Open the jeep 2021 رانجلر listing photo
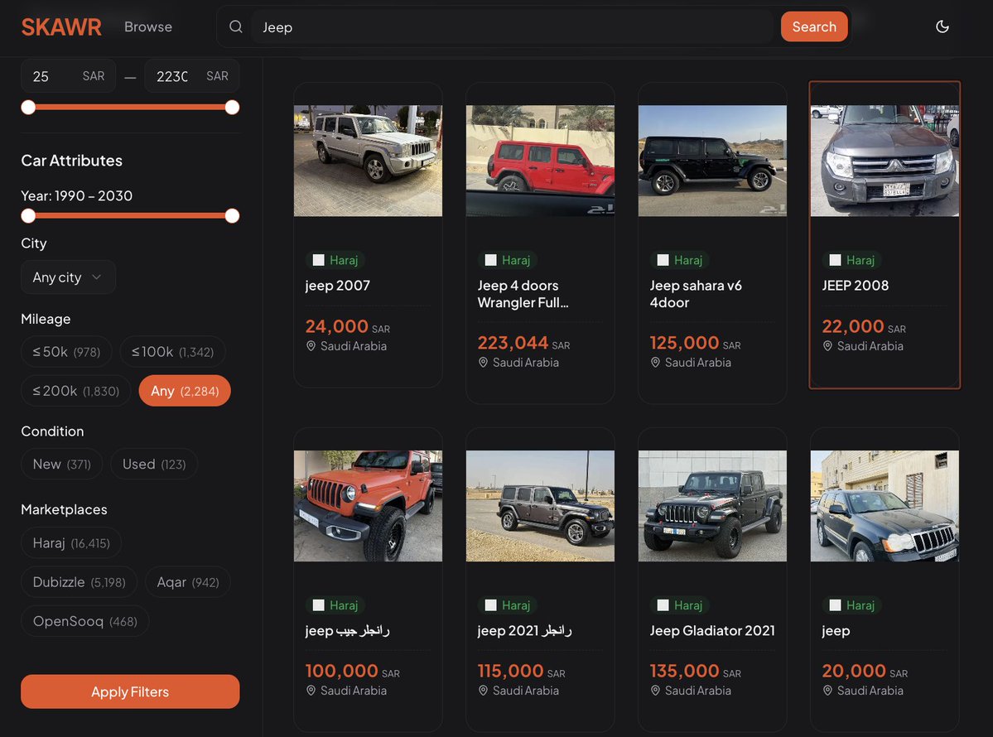This screenshot has height=737, width=993. tap(540, 506)
